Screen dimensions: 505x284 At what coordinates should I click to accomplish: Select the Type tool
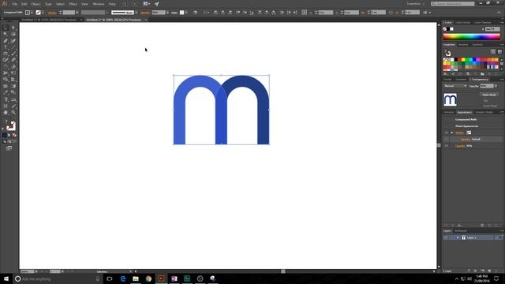[6, 47]
